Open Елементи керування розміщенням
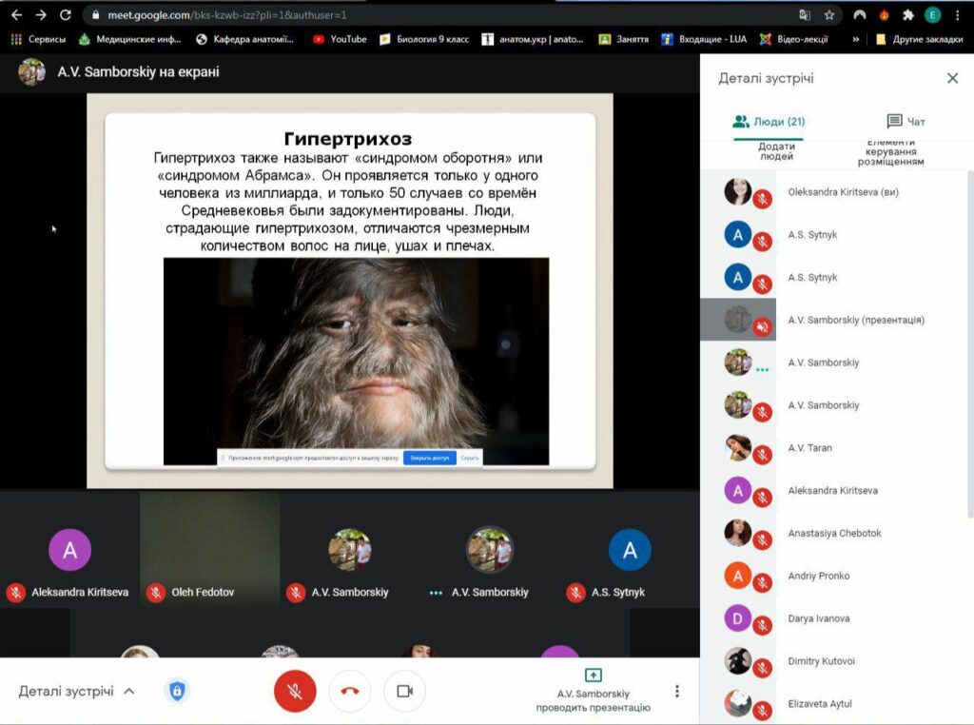Image resolution: width=974 pixels, height=725 pixels. click(x=890, y=152)
